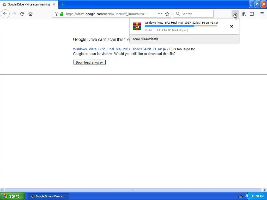Screen dimensions: 267x200
Task: Open page actions three-dot menu
Action: (160, 14)
